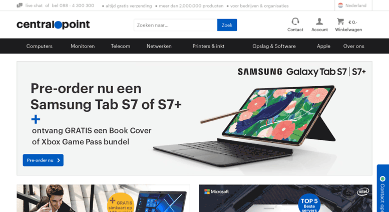
Task: Click the green contact status dot
Action: point(382,178)
